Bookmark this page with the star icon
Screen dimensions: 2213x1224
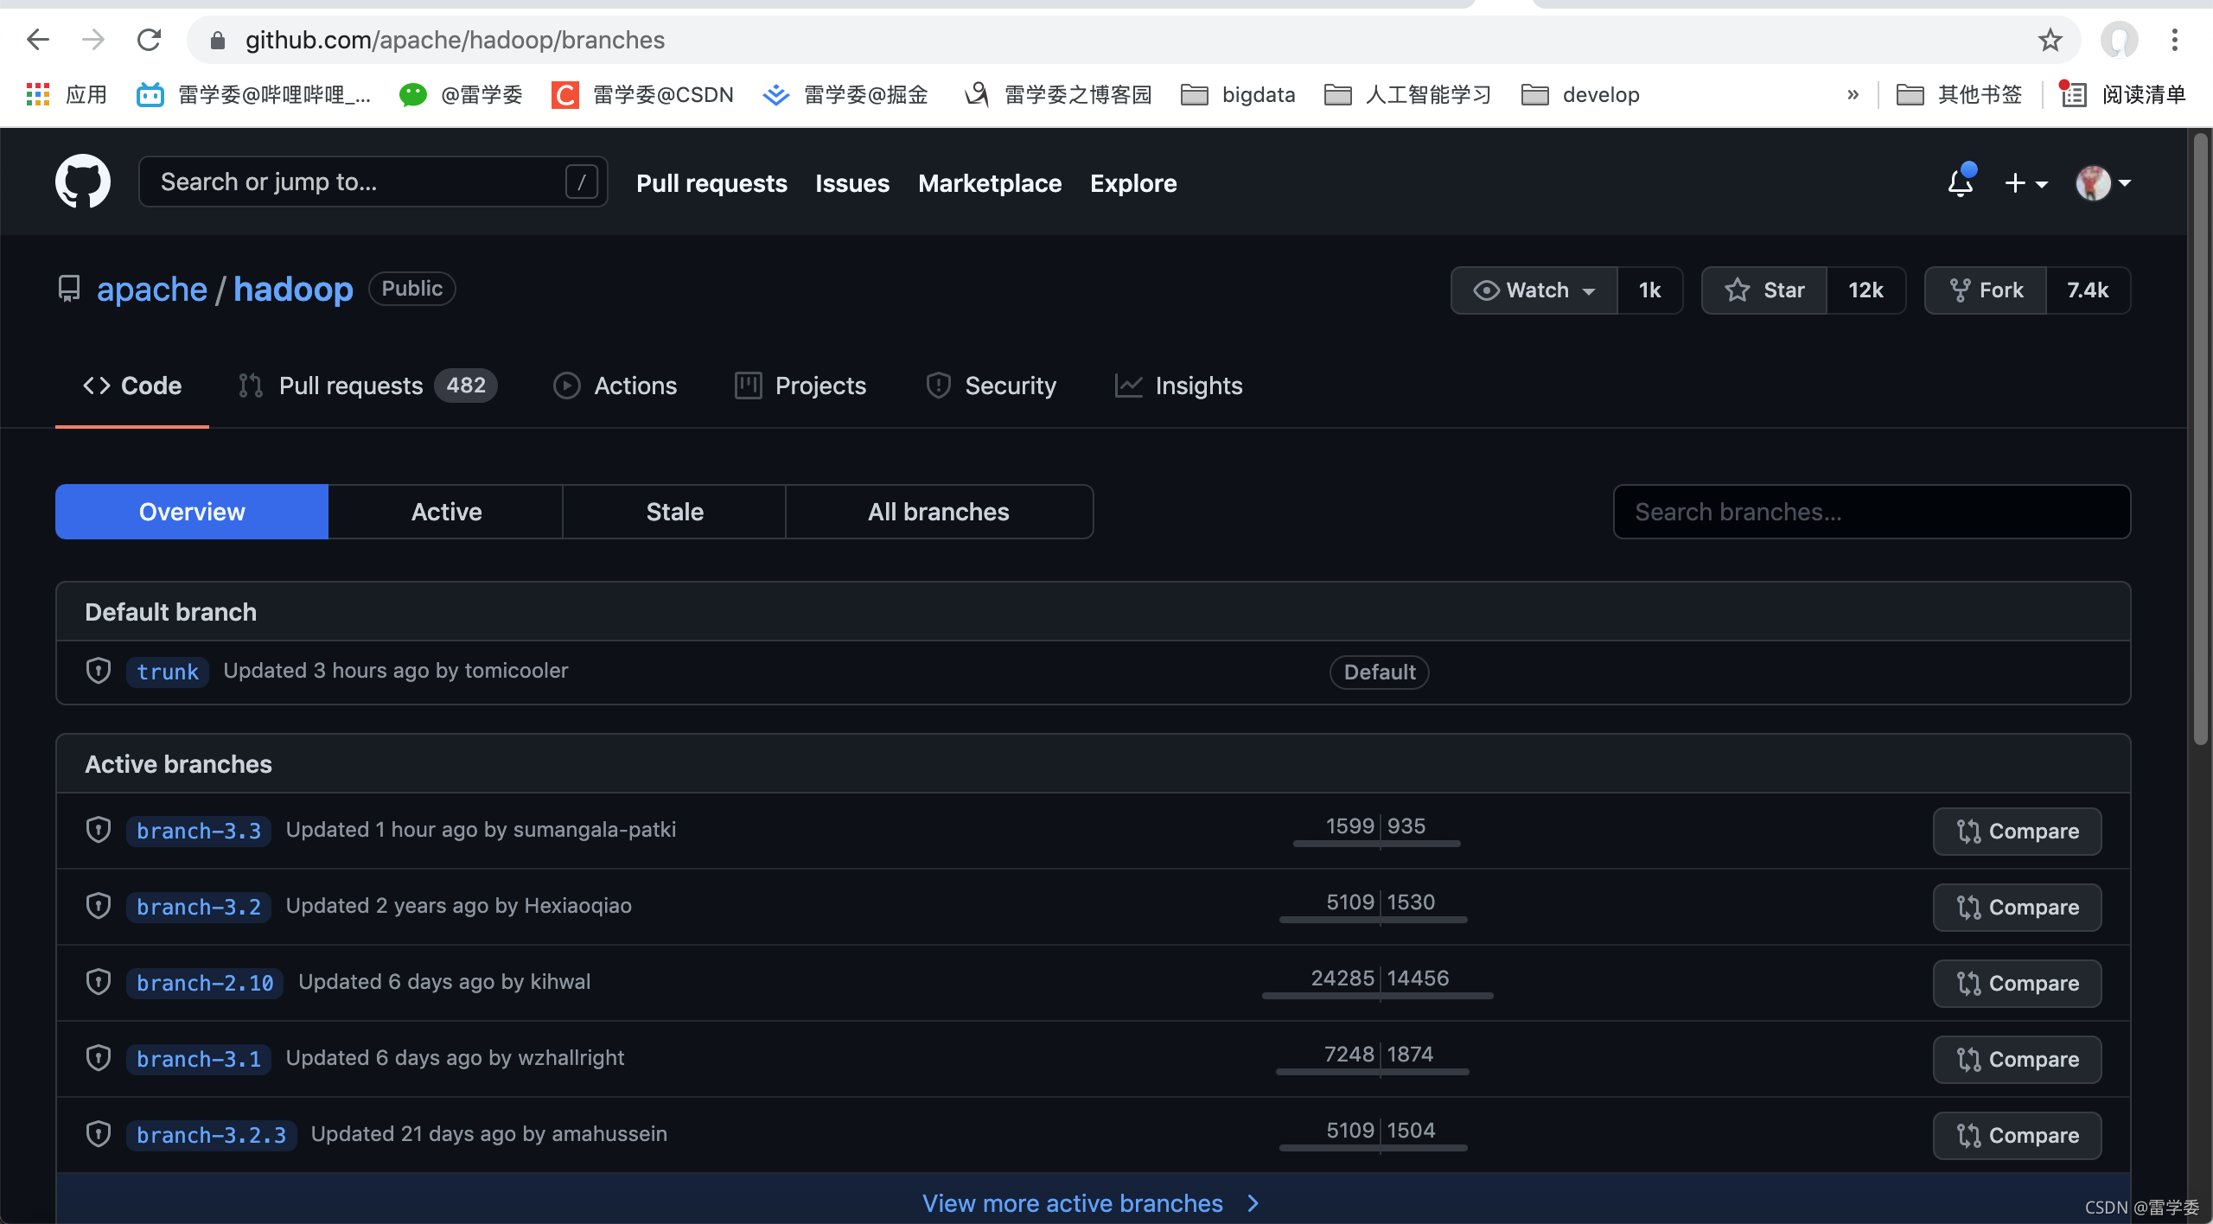pos(2050,40)
